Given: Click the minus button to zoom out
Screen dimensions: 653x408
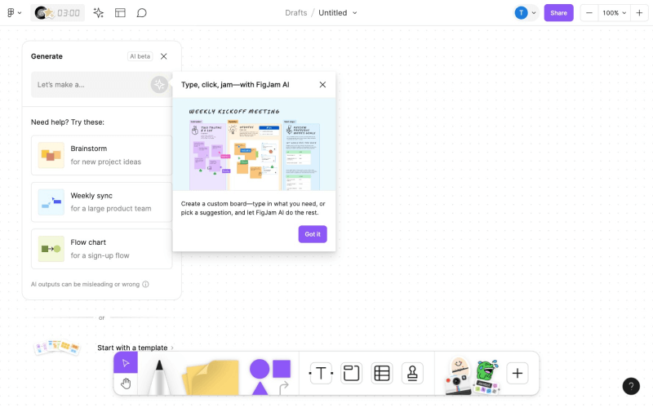Looking at the screenshot, I should [x=589, y=13].
